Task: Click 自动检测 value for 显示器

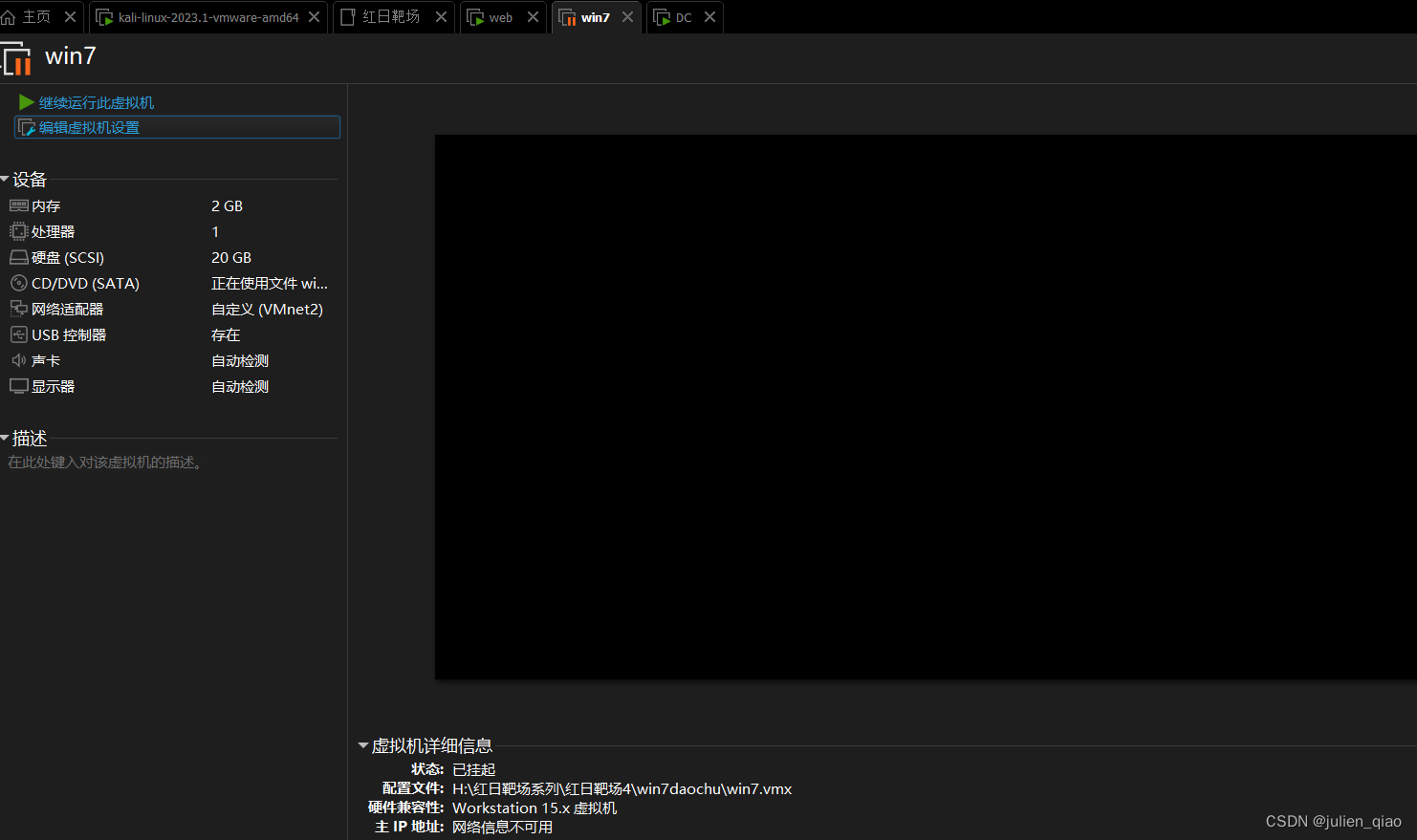Action: (x=240, y=386)
